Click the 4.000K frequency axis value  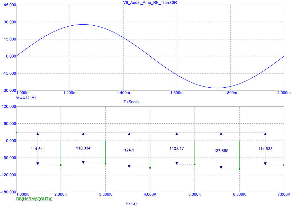coord(150,194)
